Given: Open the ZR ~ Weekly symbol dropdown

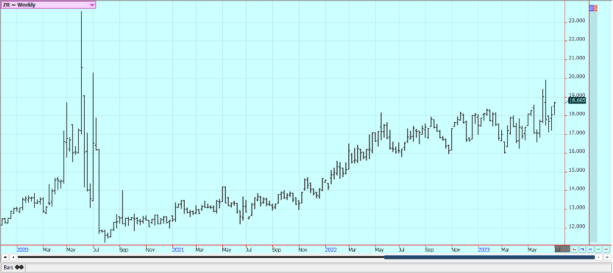Looking at the screenshot, I should [x=48, y=5].
